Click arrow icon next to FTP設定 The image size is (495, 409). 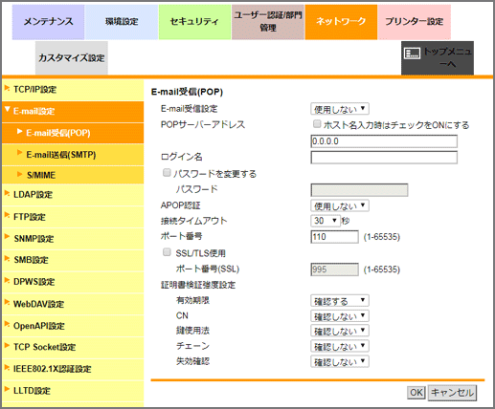tap(7, 215)
